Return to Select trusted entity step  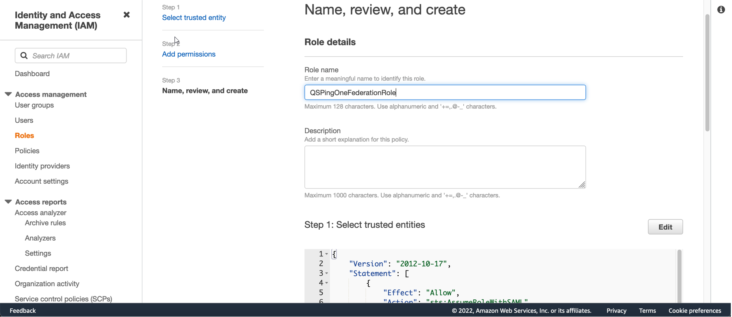(x=194, y=18)
